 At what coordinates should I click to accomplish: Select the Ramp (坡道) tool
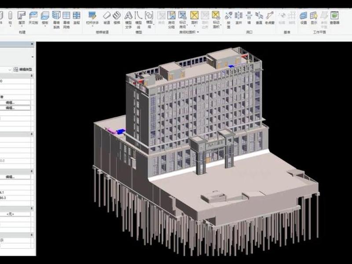tap(106, 18)
